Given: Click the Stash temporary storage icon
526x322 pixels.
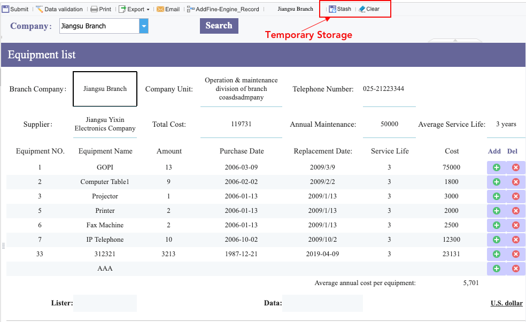Looking at the screenshot, I should [332, 9].
